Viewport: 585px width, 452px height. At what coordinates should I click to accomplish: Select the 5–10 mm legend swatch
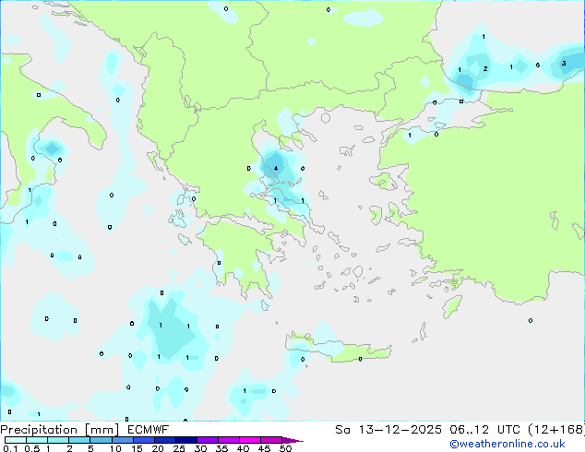pos(101,440)
